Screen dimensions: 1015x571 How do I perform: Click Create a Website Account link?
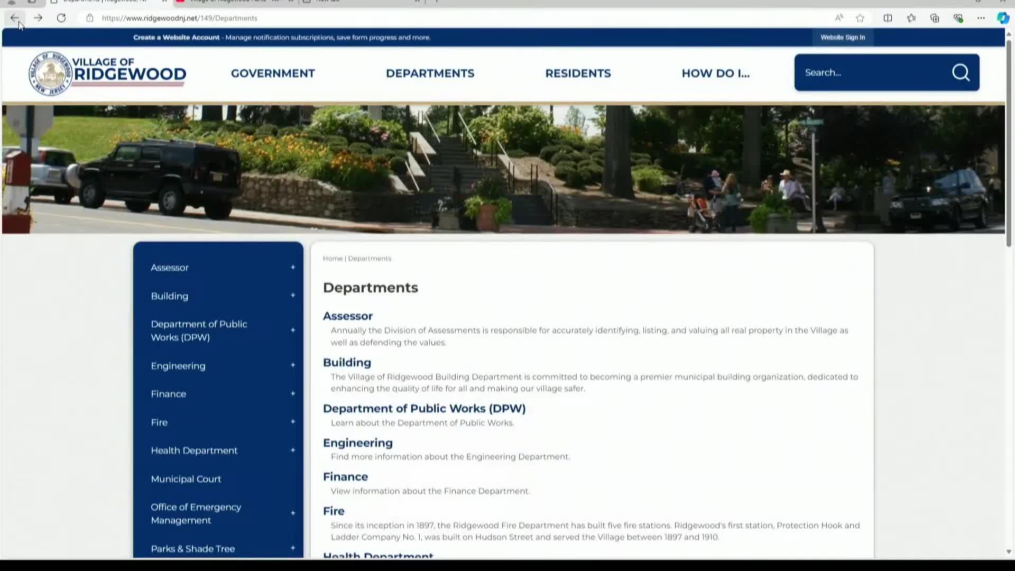(x=176, y=38)
